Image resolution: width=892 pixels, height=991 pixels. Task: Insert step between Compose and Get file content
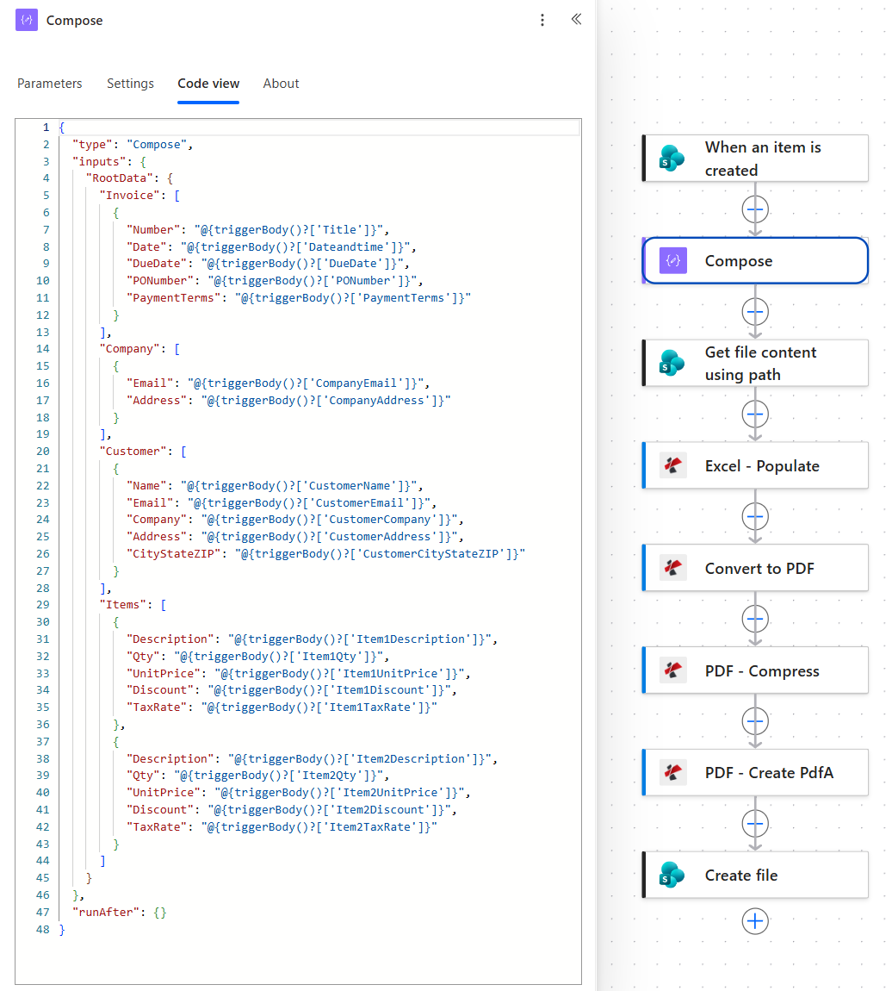tap(755, 312)
